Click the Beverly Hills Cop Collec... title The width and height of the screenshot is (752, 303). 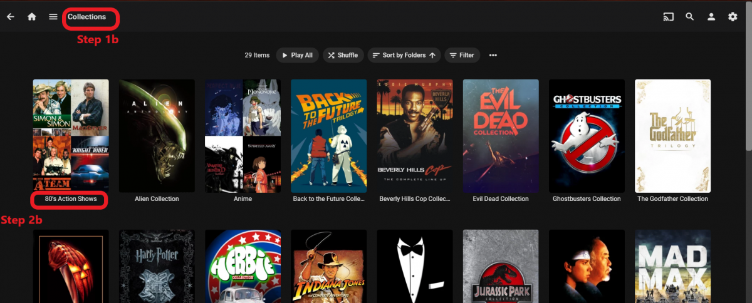tap(415, 199)
